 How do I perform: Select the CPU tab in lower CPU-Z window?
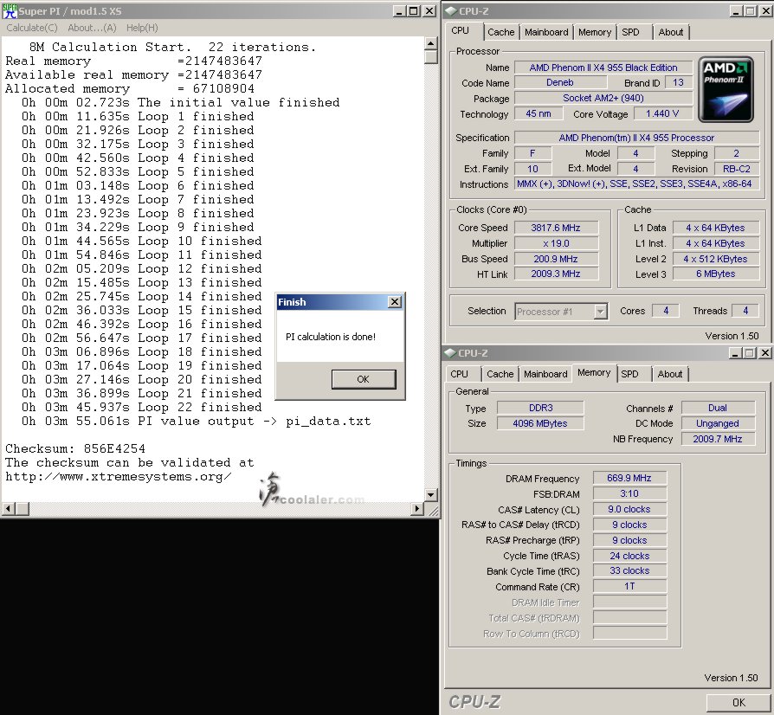[460, 374]
